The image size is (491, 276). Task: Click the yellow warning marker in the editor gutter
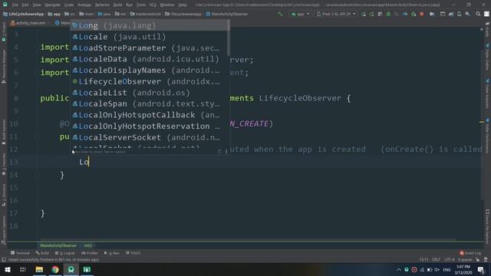pos(482,122)
